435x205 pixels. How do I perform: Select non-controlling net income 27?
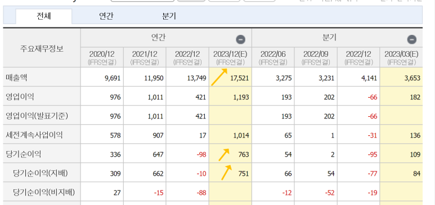pos(118,193)
